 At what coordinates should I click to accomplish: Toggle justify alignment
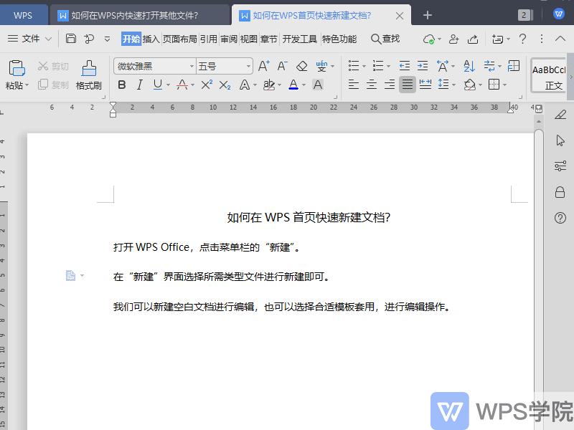coord(407,85)
